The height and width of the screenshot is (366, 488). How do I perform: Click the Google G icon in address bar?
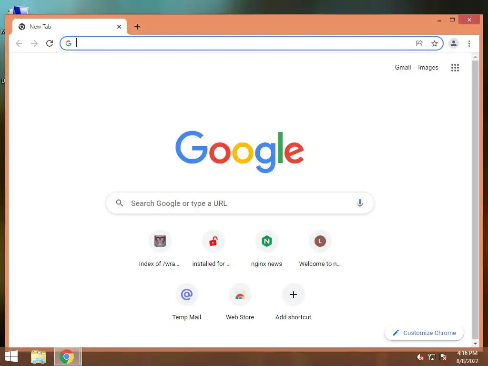pyautogui.click(x=69, y=43)
